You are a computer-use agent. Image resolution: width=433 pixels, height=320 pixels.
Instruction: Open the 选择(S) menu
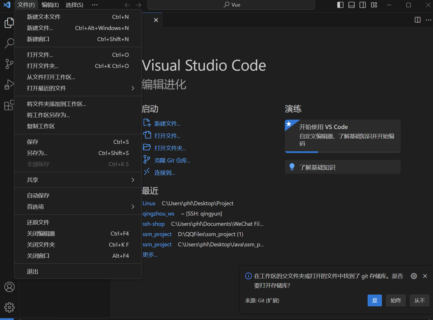(74, 5)
